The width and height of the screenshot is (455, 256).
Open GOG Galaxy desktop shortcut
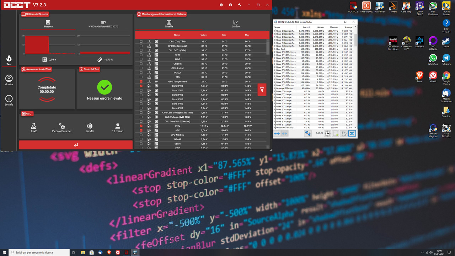point(433,43)
